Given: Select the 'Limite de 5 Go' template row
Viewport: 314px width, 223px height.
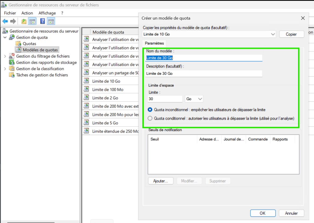Looking at the screenshot, I should 105,123.
